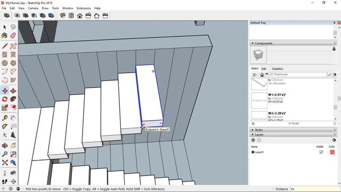341x192 pixels.
Task: Click the 3D Warehouse search field
Action: 298,75
